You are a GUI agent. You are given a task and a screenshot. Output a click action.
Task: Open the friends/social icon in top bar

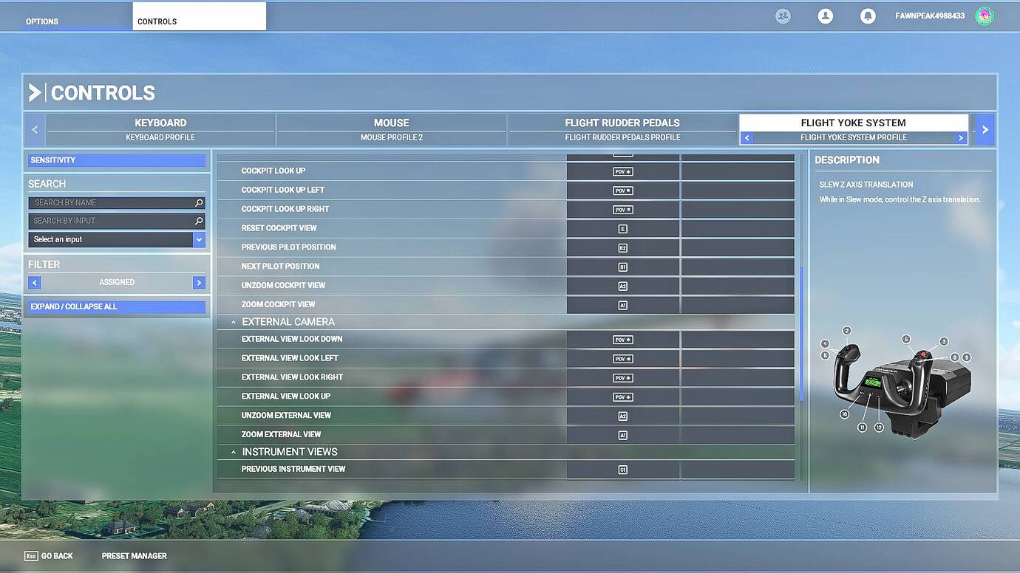pyautogui.click(x=783, y=16)
